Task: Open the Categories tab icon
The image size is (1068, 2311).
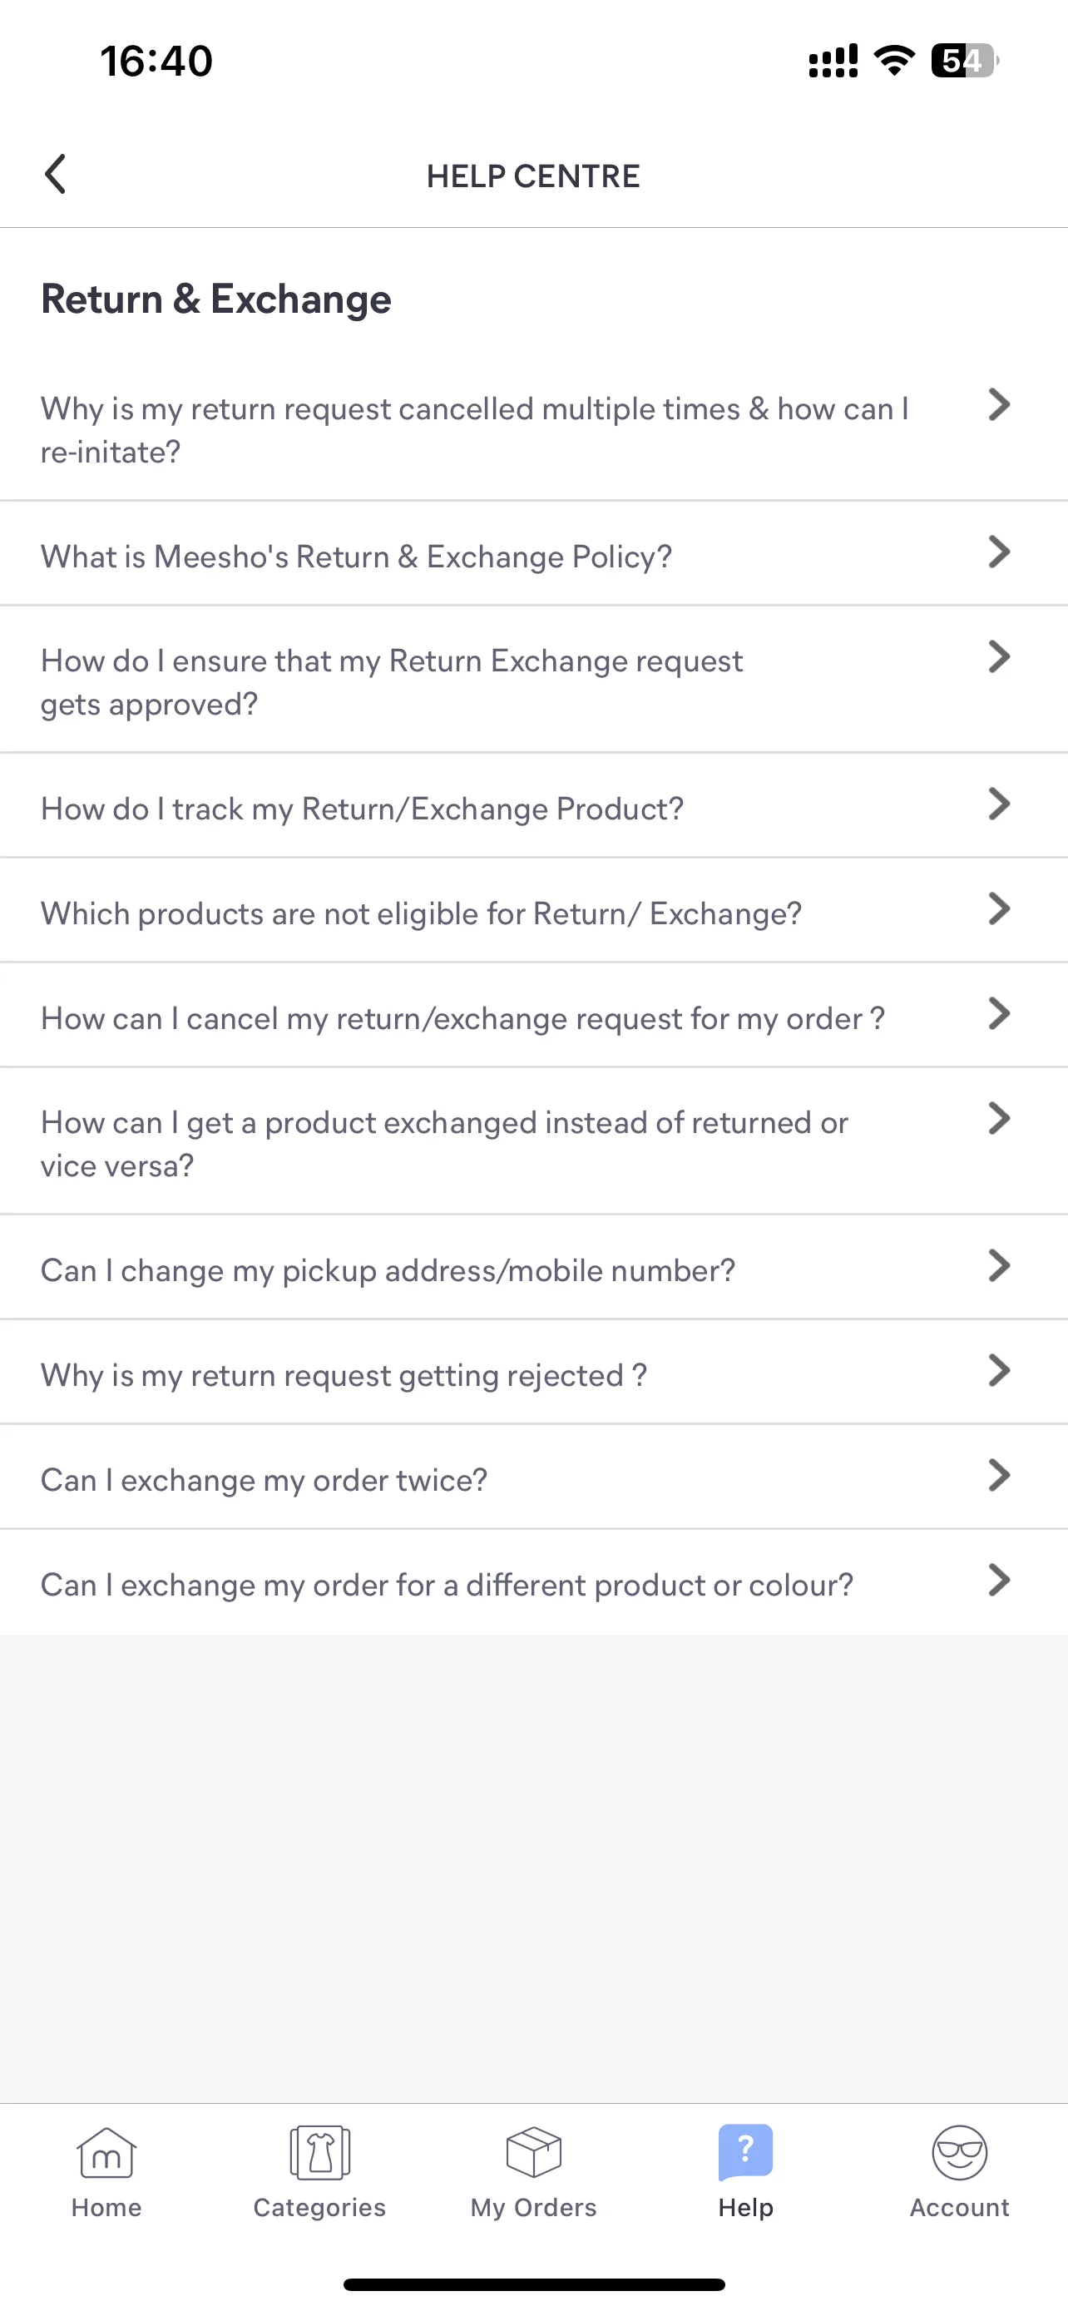Action: [319, 2152]
